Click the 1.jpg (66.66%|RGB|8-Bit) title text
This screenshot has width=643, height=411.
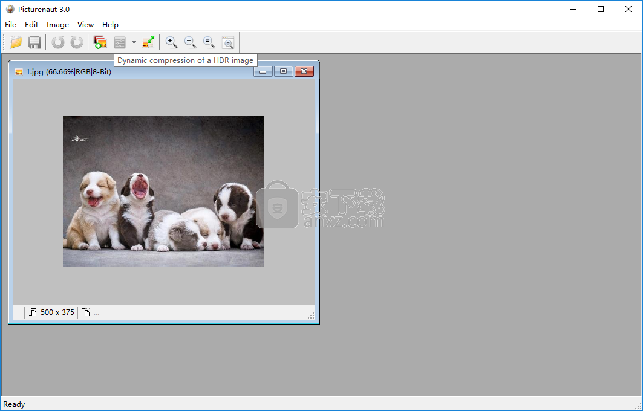(x=68, y=72)
